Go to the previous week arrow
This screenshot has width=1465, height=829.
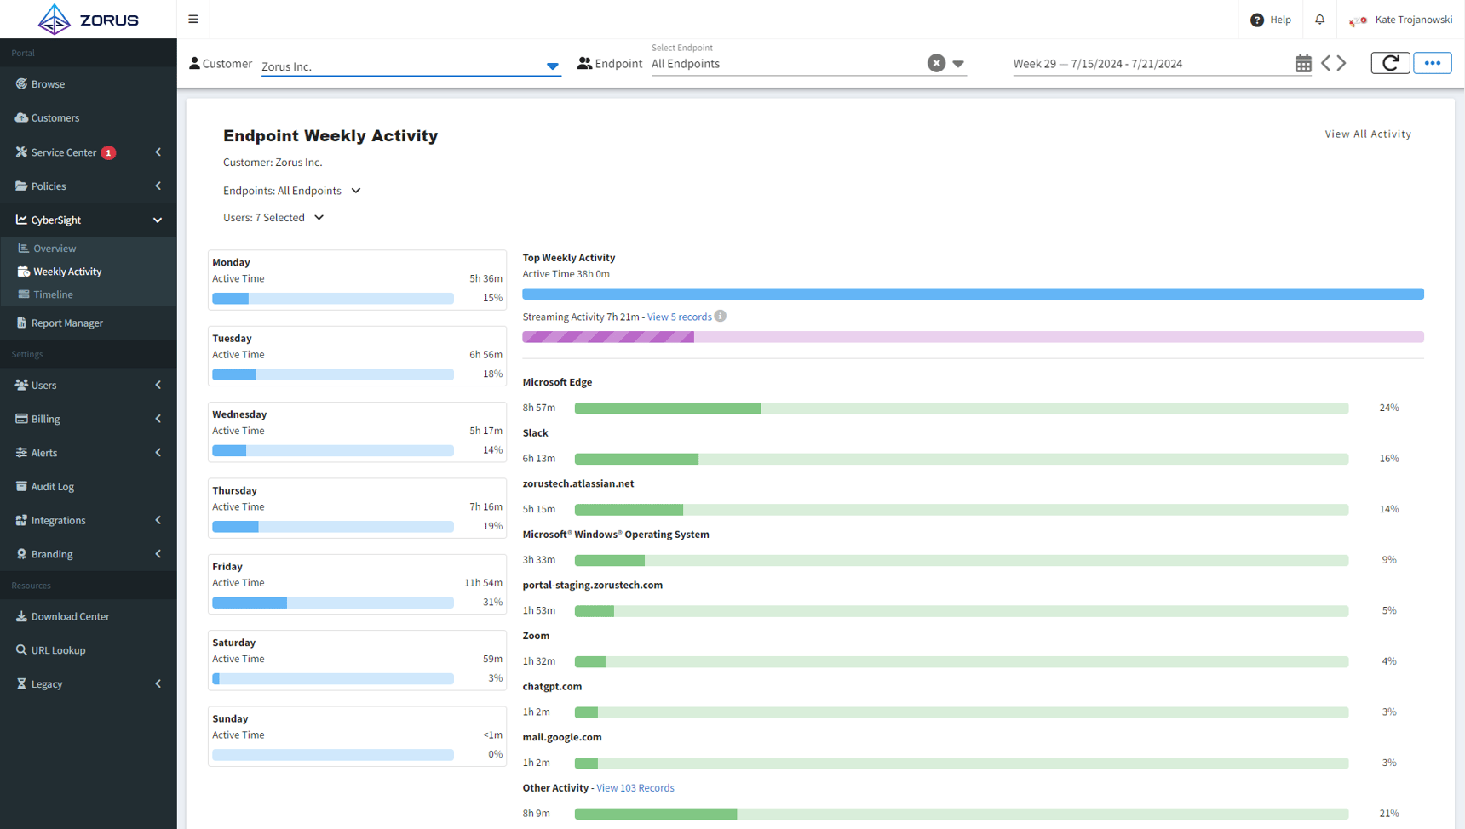[x=1325, y=64]
